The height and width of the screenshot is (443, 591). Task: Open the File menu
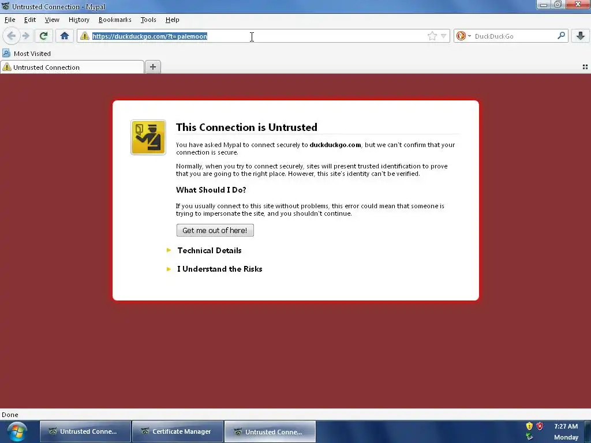pyautogui.click(x=10, y=20)
